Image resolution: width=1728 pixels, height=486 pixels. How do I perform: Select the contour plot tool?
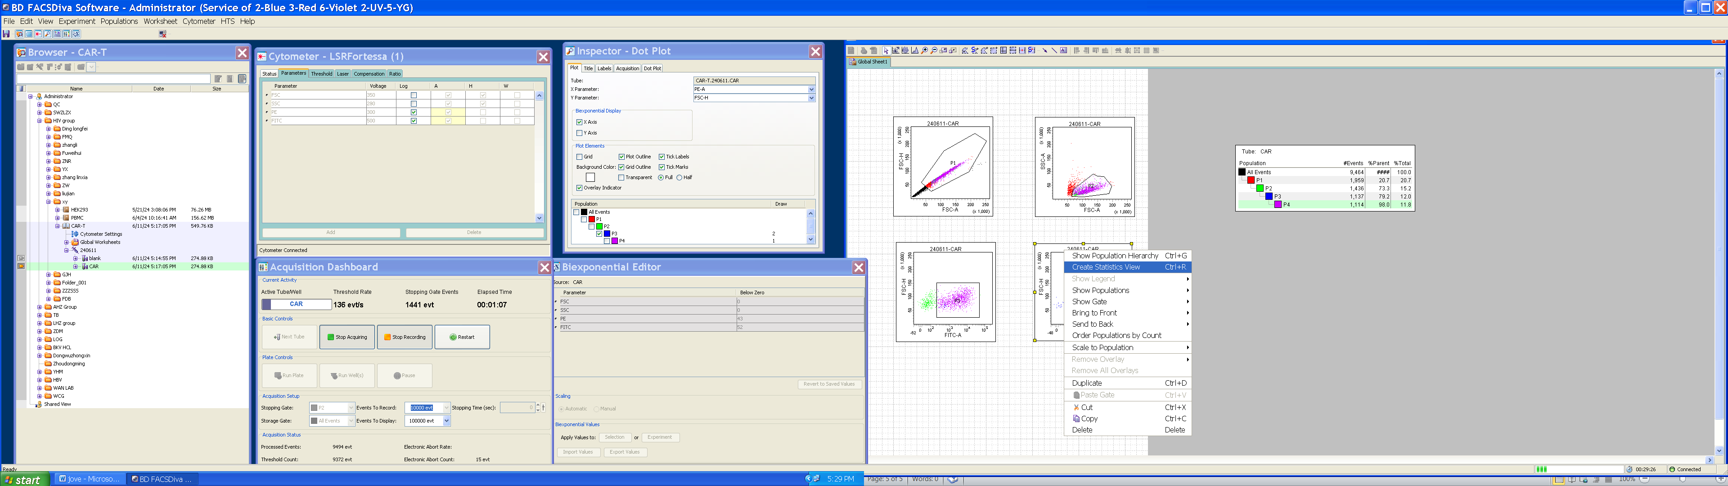pos(905,50)
